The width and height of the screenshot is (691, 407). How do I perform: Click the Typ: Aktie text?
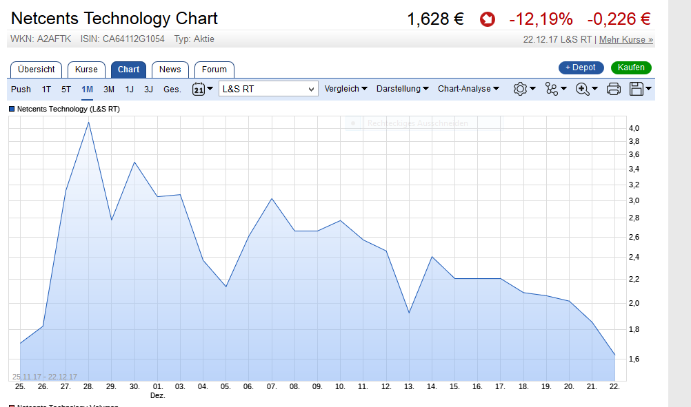tap(194, 39)
